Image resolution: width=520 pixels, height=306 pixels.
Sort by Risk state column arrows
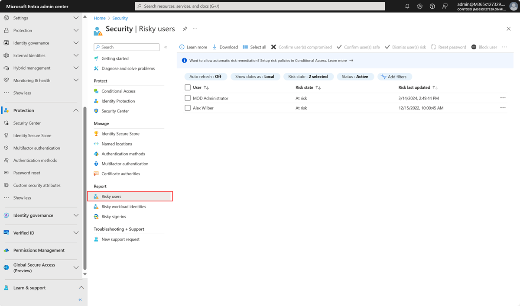pos(318,87)
